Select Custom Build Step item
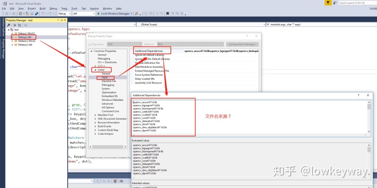377x188 pixels. click(108, 130)
